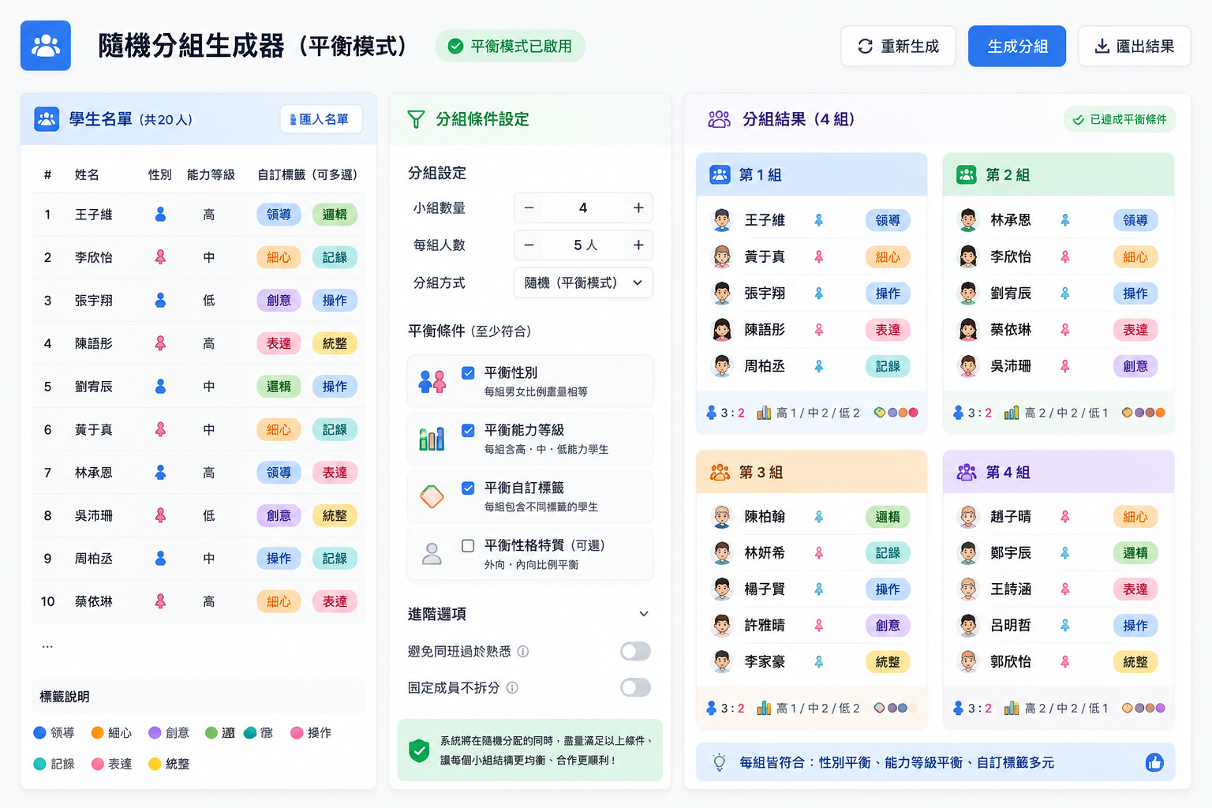Click 蔡依琳 in the roster list
The height and width of the screenshot is (808, 1212).
(94, 601)
